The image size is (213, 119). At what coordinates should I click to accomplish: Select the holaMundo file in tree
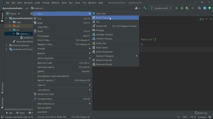coord(27,38)
